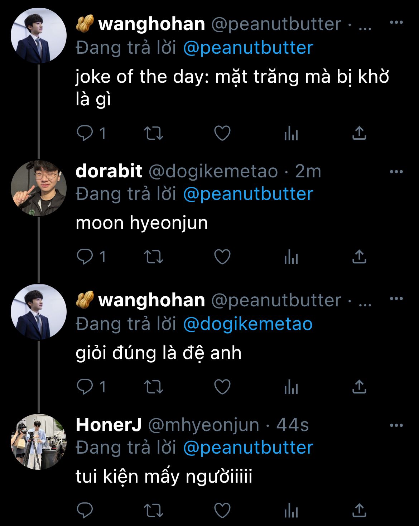Open @dogikemetao mention link
The image size is (419, 526).
coord(248,324)
